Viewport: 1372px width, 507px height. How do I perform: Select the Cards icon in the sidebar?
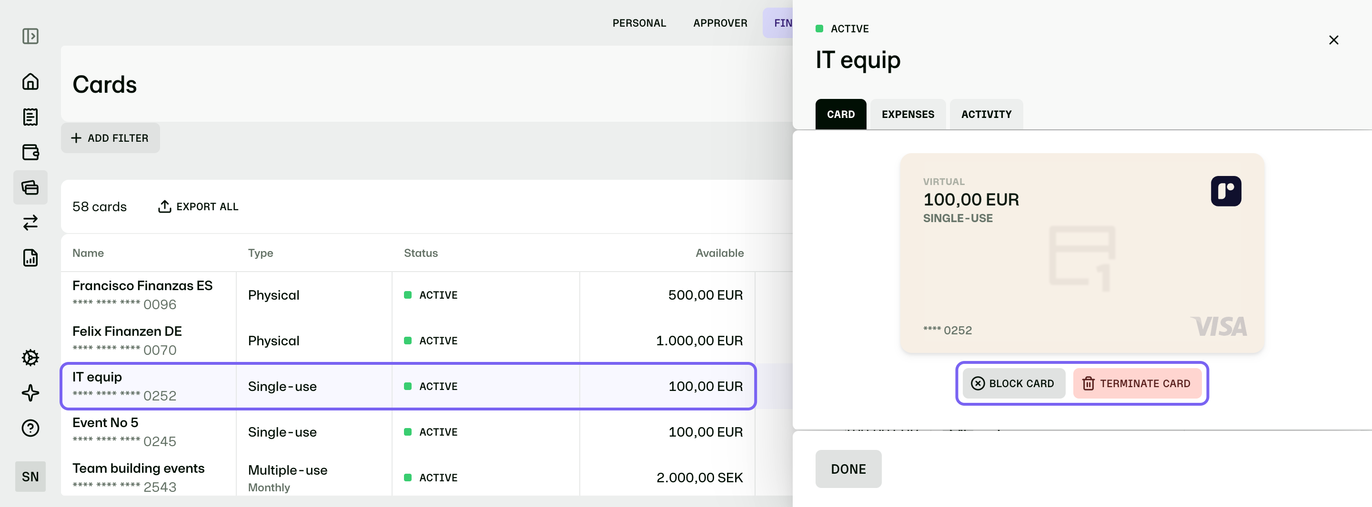coord(30,187)
